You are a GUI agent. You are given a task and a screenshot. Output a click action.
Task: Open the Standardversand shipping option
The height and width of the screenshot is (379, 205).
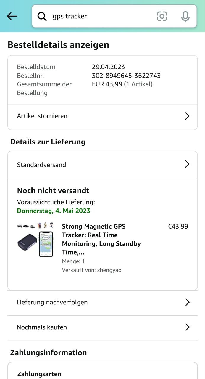pos(41,165)
